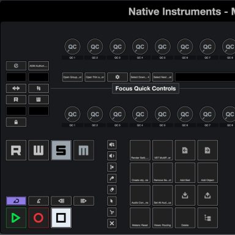Image resolution: width=235 pixels, height=235 pixels.
Task: Jump to next marker button
Action: tap(84, 201)
